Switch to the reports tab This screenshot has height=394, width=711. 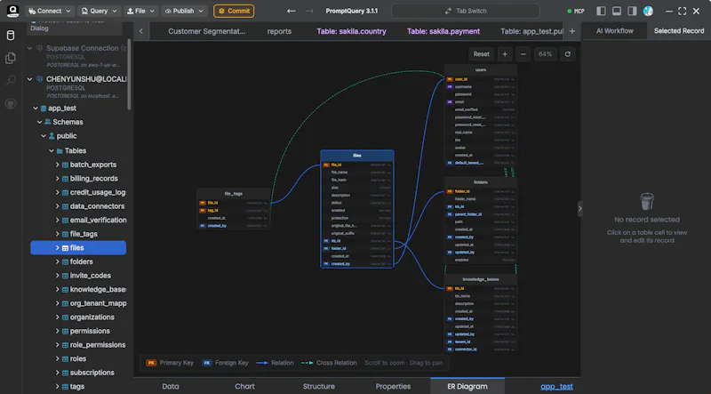pos(279,31)
